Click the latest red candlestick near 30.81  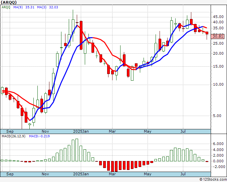207,33
